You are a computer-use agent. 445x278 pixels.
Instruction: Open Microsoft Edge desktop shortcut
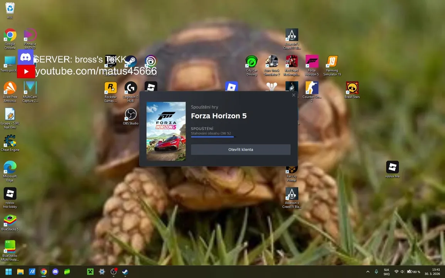pos(10,171)
